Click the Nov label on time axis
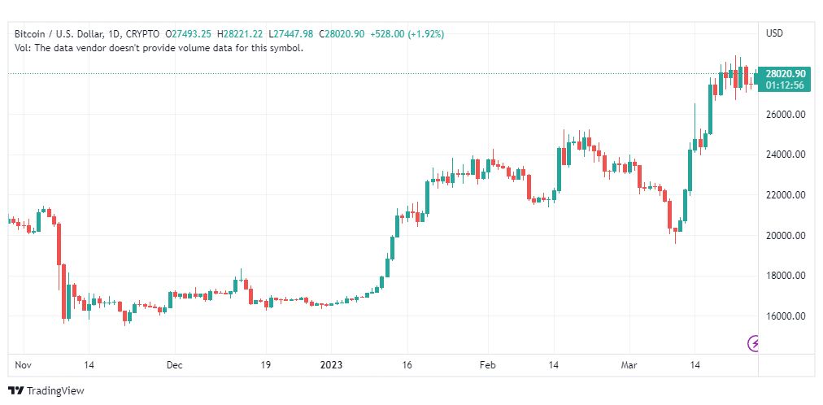This screenshot has height=405, width=823. [x=22, y=365]
